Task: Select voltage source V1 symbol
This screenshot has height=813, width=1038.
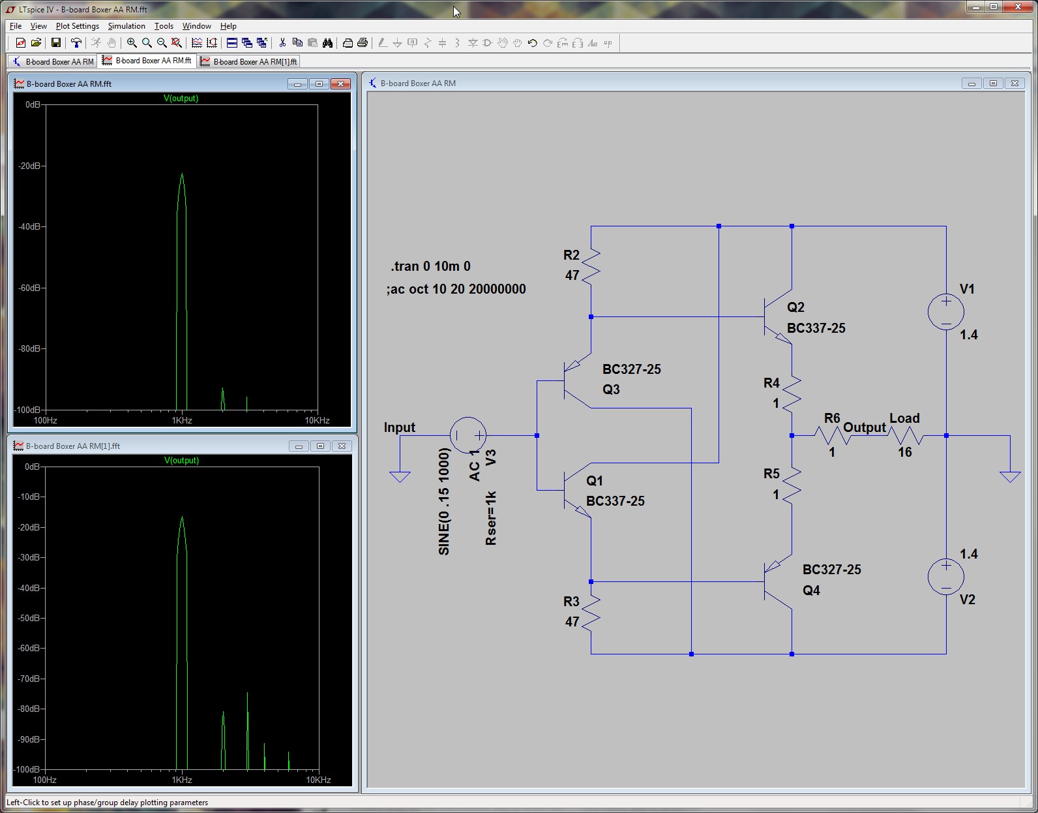Action: point(946,311)
